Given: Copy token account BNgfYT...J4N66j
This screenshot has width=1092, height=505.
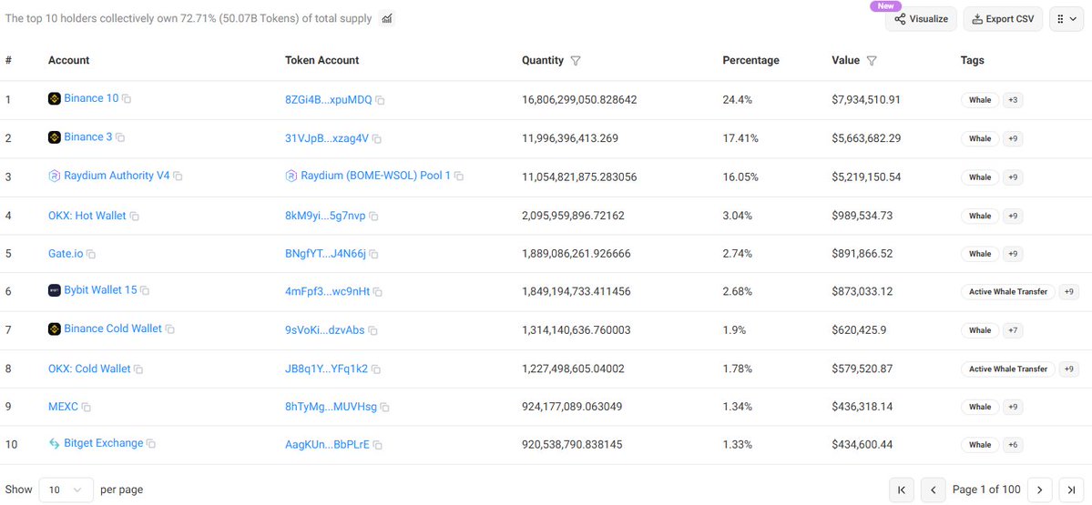Looking at the screenshot, I should tap(374, 255).
